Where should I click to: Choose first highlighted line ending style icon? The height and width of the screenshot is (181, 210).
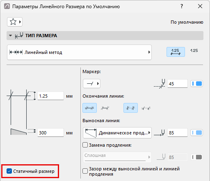pos(89,108)
